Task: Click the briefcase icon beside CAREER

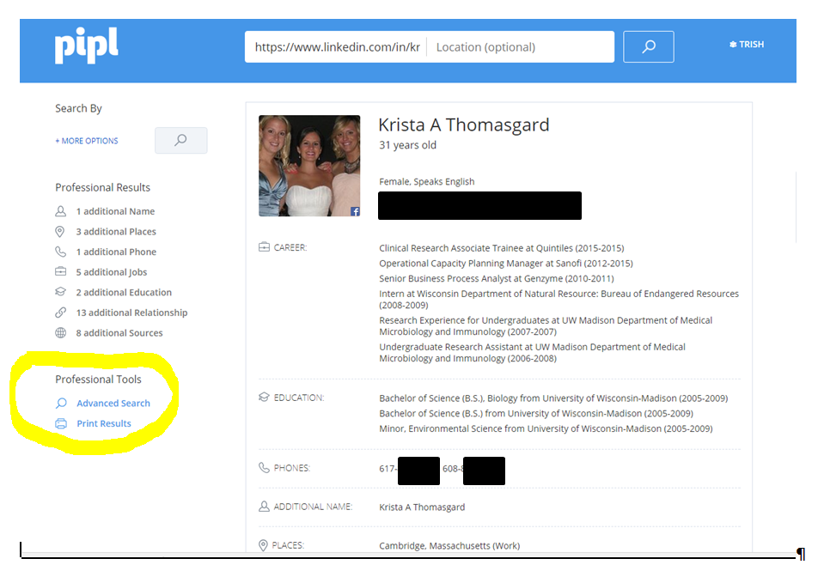Action: pos(264,247)
